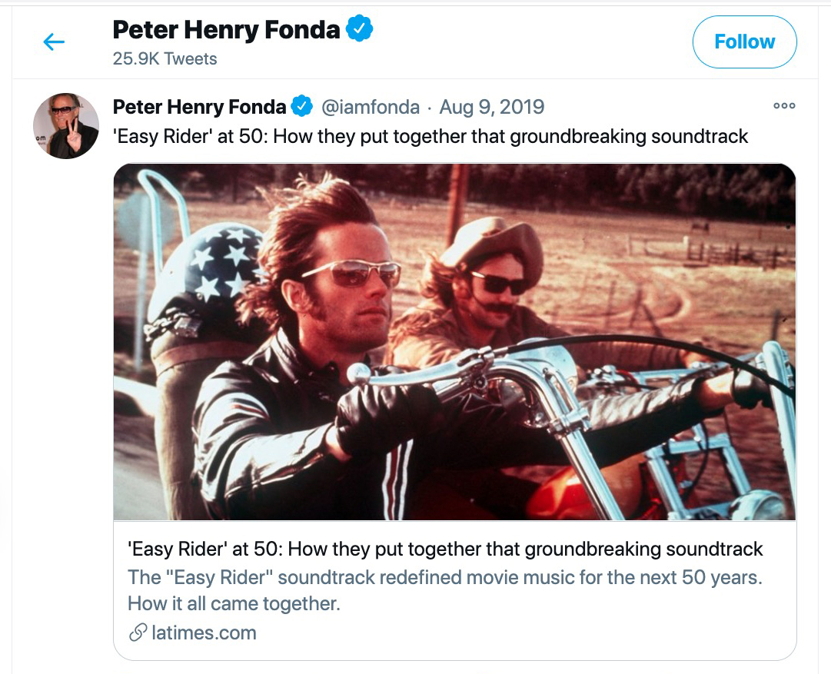Open the tweet's more options menu
Viewport: 831px width, 674px height.
[x=784, y=106]
